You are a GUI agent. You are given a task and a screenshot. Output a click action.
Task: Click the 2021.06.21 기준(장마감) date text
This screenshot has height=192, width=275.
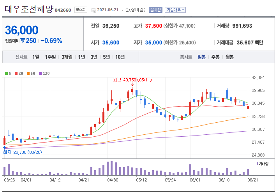click(x=122, y=10)
